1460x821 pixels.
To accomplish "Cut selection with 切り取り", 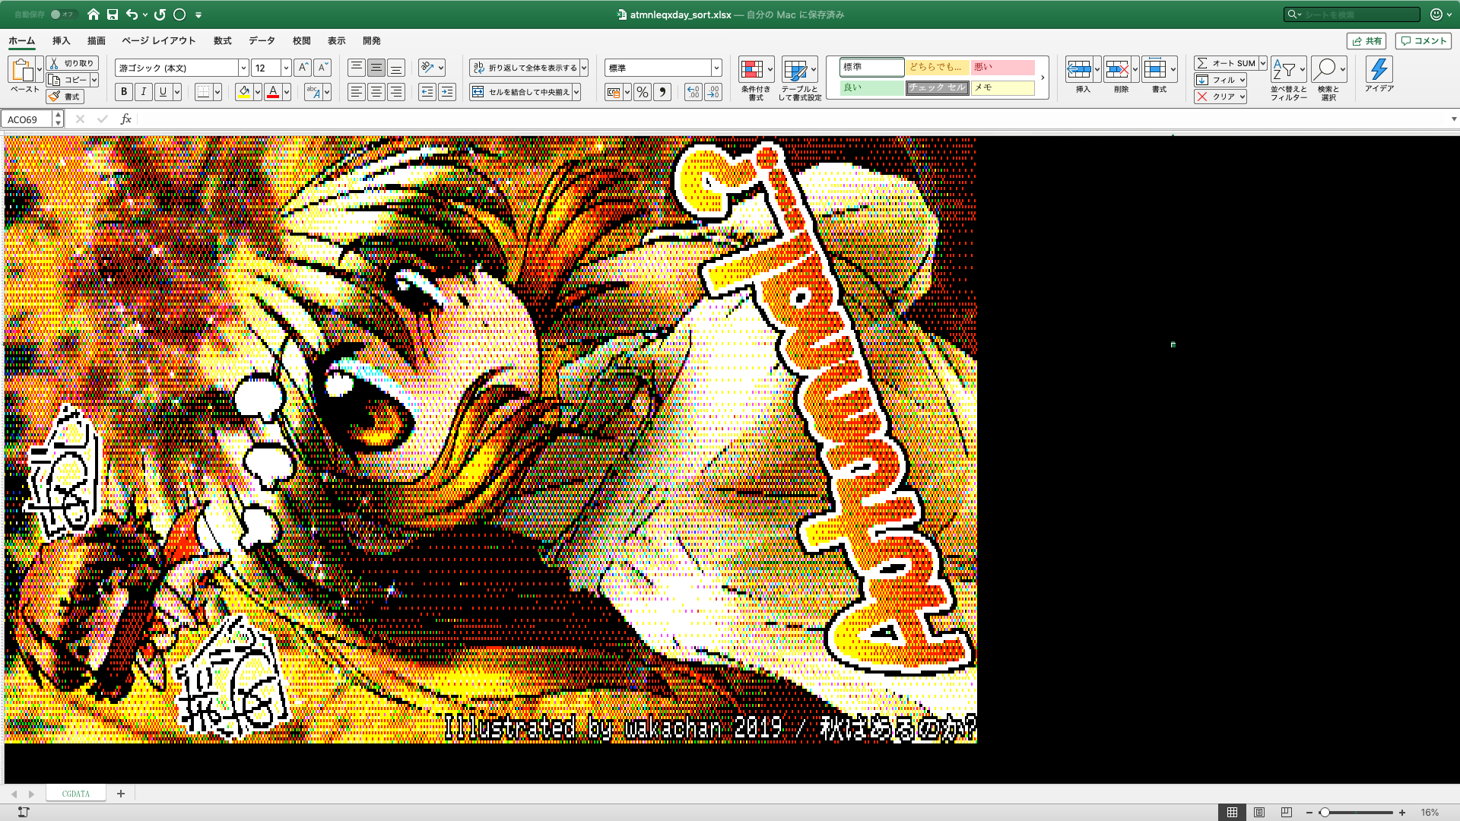I will 72,63.
